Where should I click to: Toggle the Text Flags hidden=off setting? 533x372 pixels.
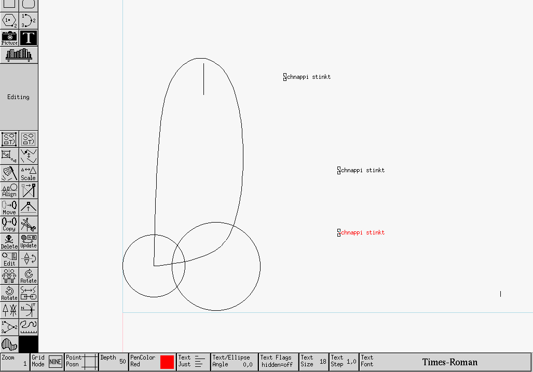click(279, 362)
